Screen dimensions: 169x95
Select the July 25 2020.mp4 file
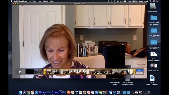pyautogui.click(x=154, y=66)
